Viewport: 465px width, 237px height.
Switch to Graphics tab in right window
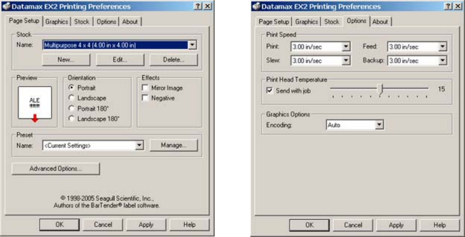(307, 22)
